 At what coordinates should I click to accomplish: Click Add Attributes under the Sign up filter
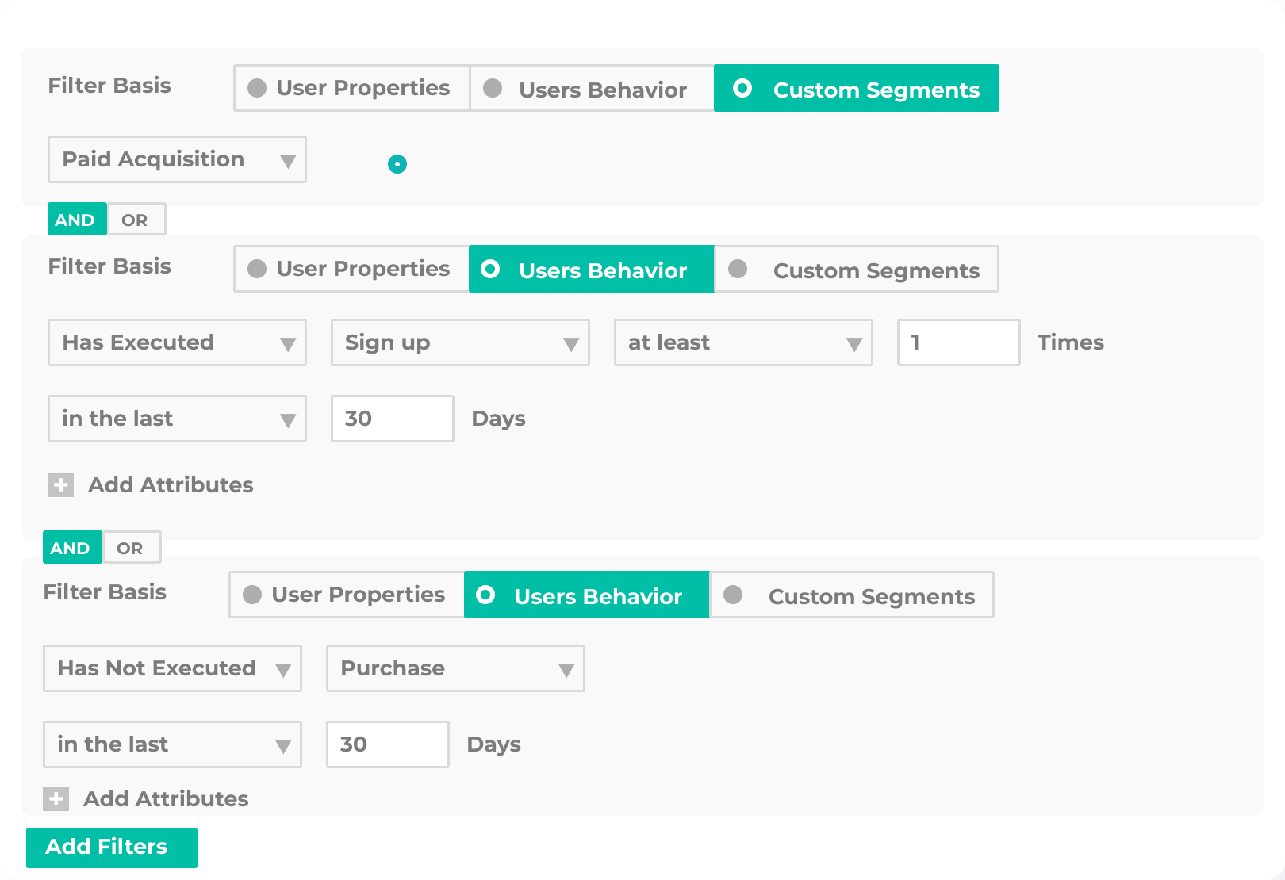[171, 485]
